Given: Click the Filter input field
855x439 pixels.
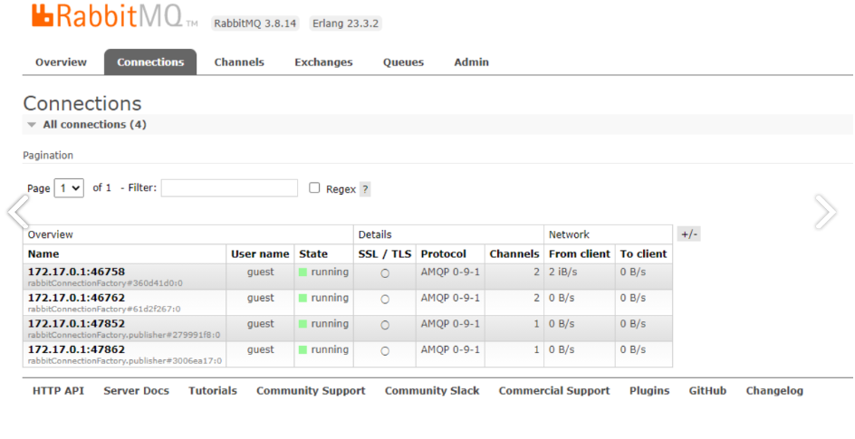Looking at the screenshot, I should coord(229,188).
